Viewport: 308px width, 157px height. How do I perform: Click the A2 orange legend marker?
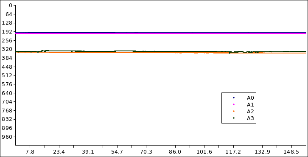point(234,111)
